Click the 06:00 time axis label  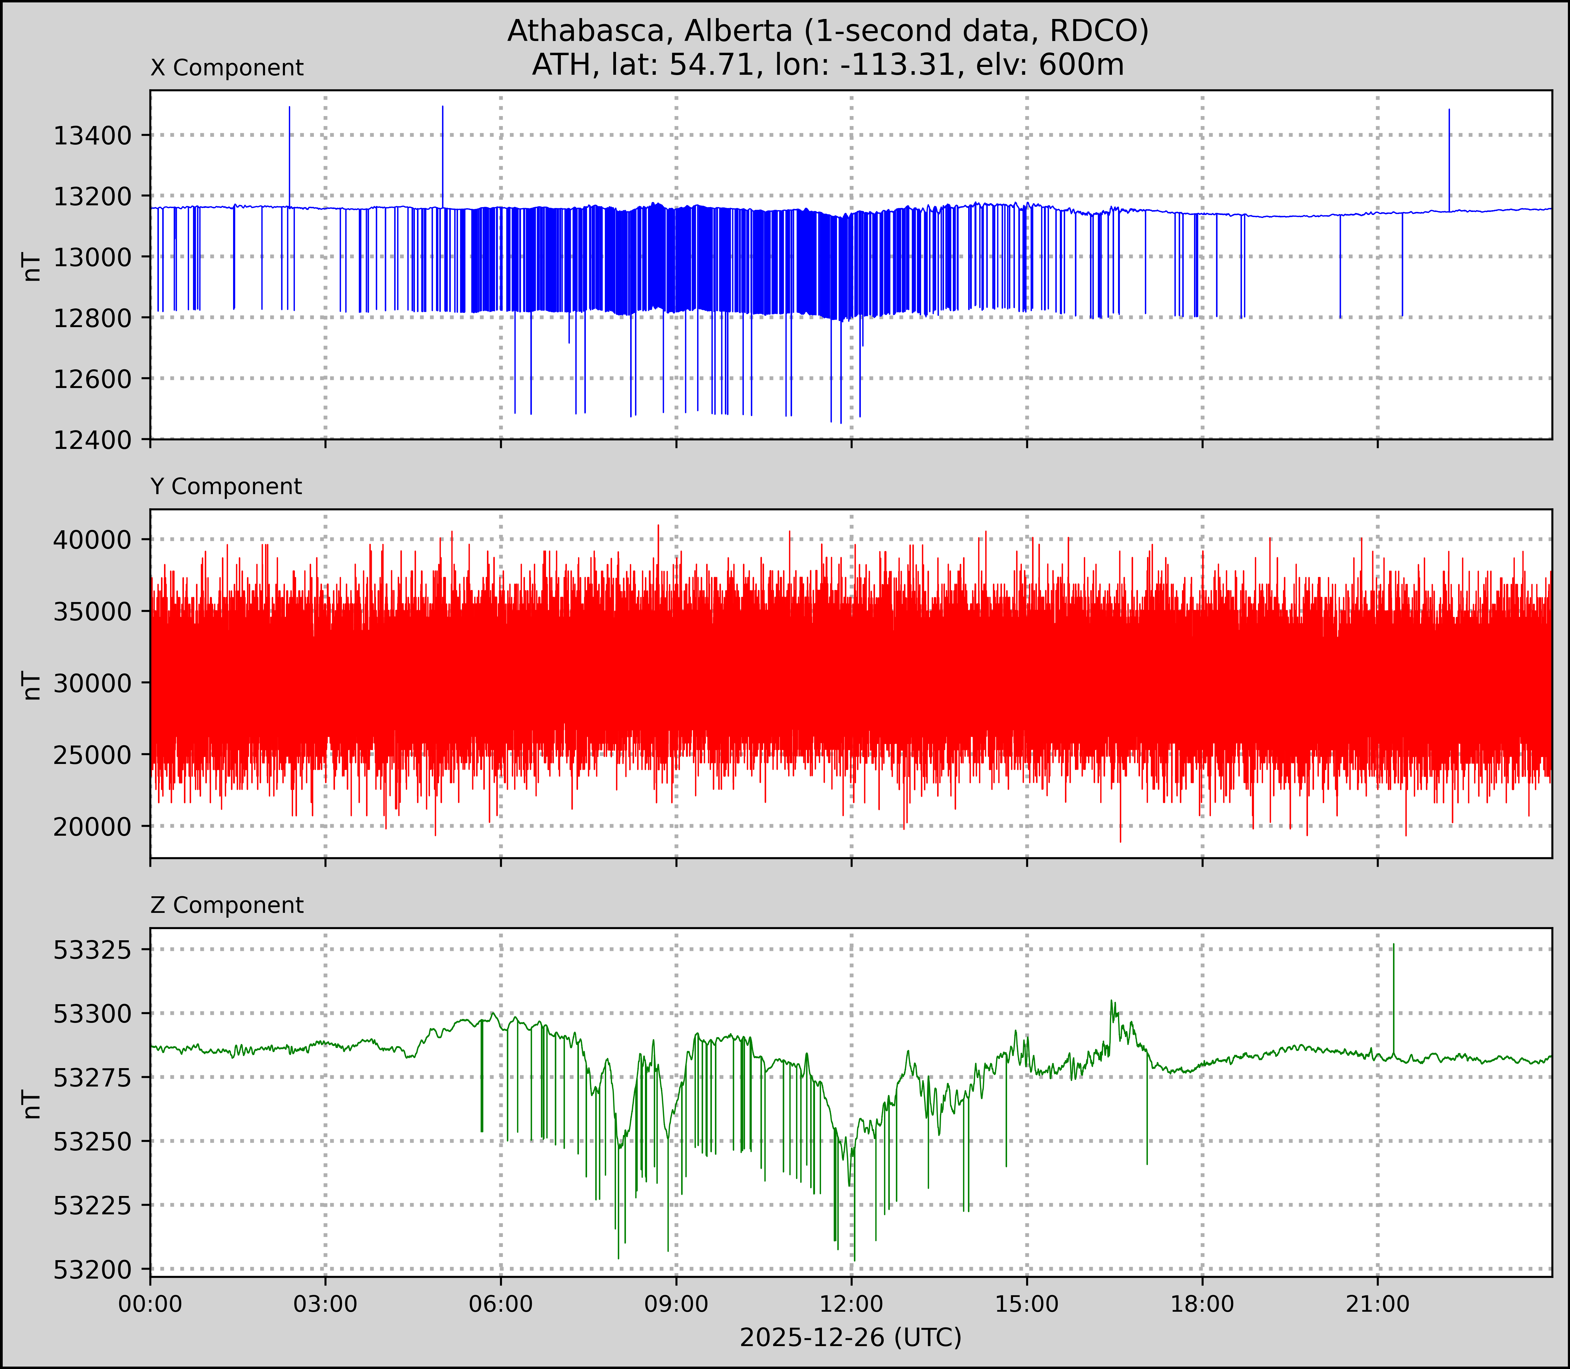click(501, 1304)
